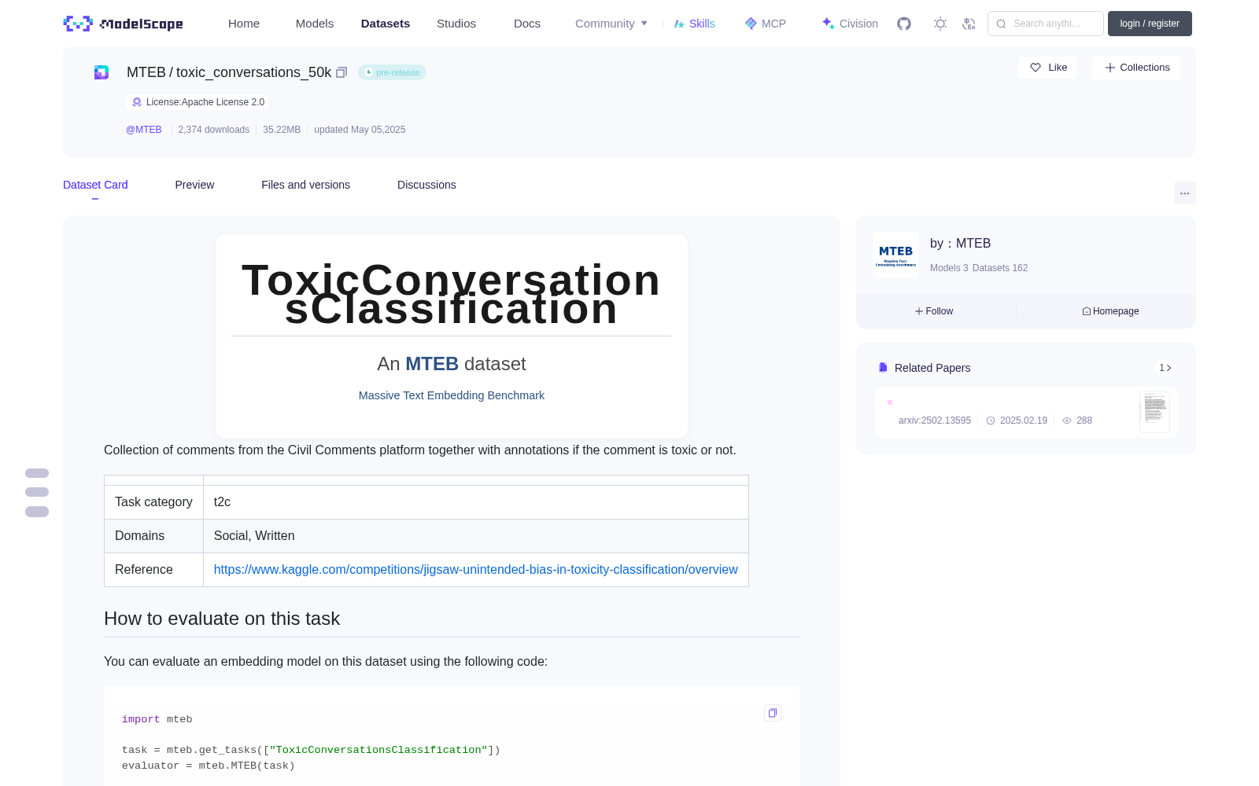This screenshot has height=786, width=1259.
Task: Click the login / register button
Action: [1150, 24]
